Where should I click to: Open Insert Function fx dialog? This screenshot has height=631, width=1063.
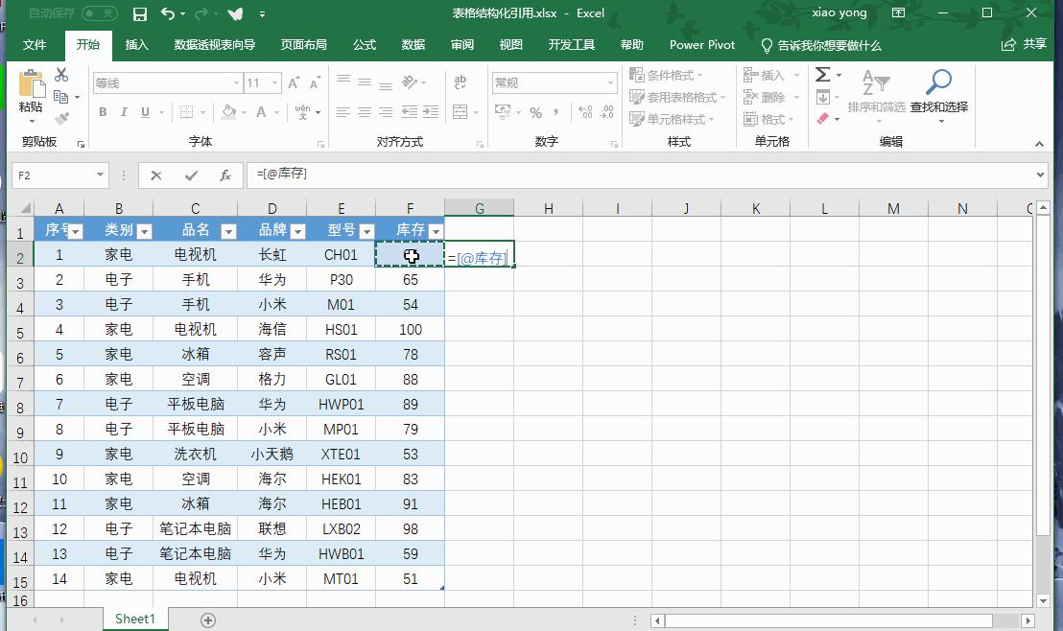point(225,175)
